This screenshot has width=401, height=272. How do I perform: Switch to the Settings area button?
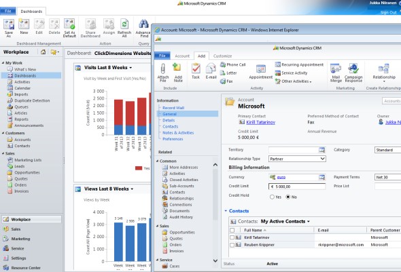18,258
